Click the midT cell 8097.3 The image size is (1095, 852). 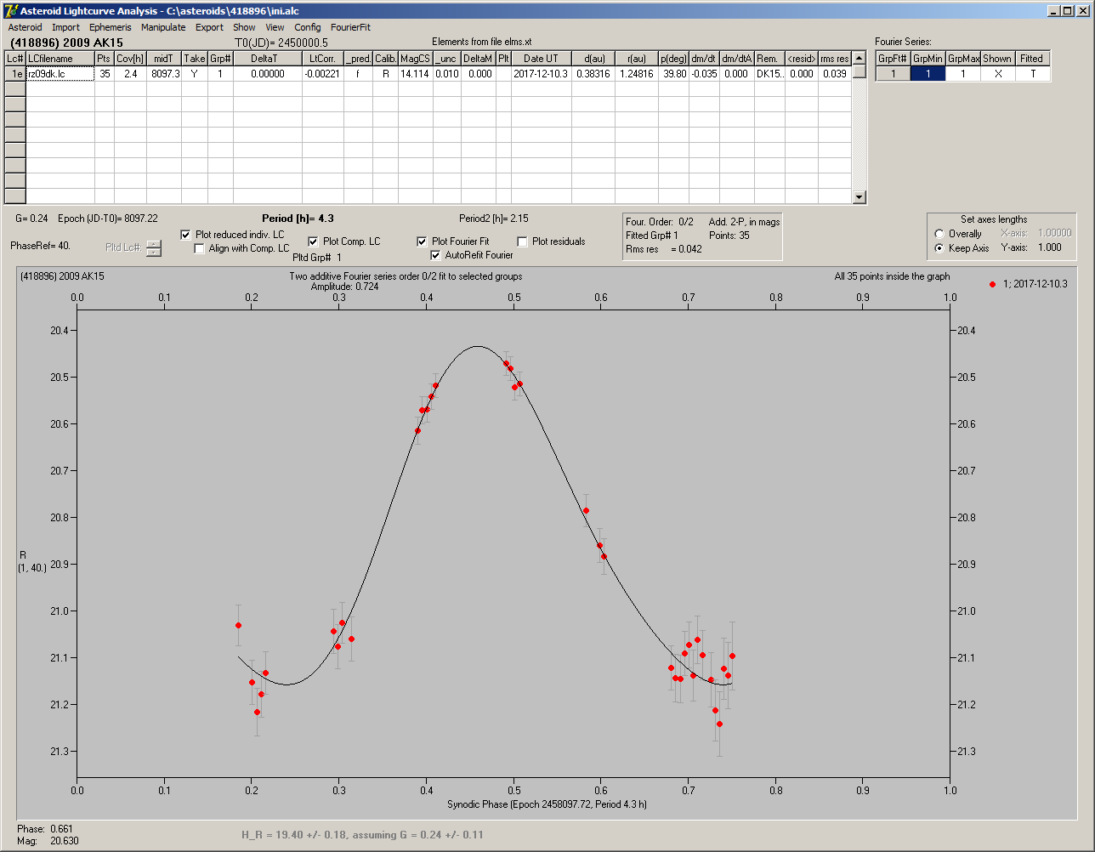click(x=164, y=74)
